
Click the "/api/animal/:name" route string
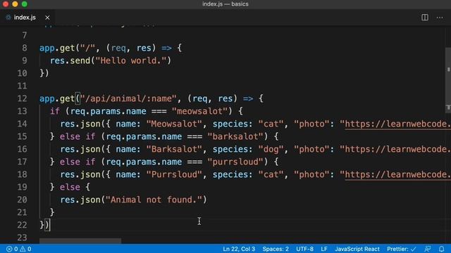(128, 98)
